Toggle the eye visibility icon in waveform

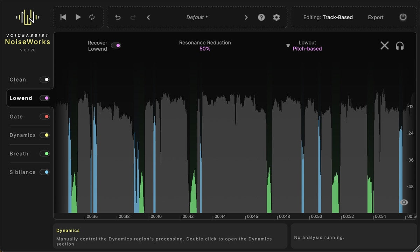[404, 202]
